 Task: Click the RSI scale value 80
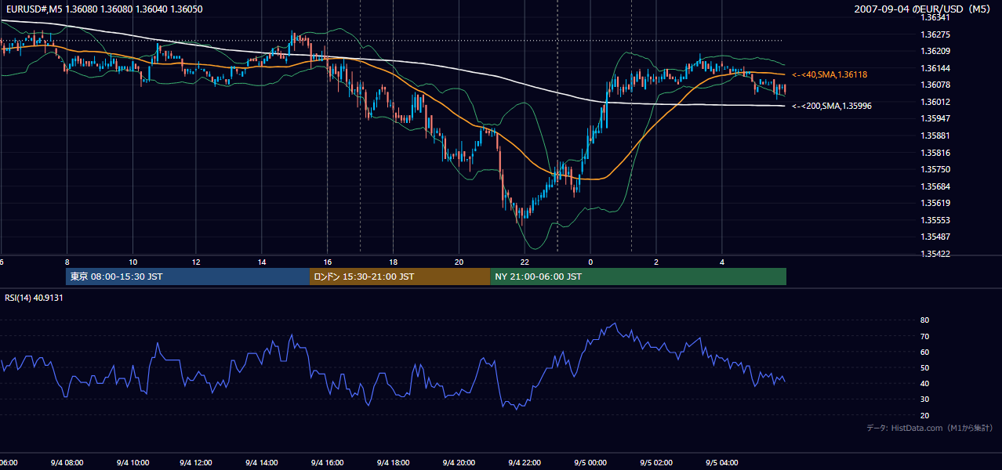point(924,320)
